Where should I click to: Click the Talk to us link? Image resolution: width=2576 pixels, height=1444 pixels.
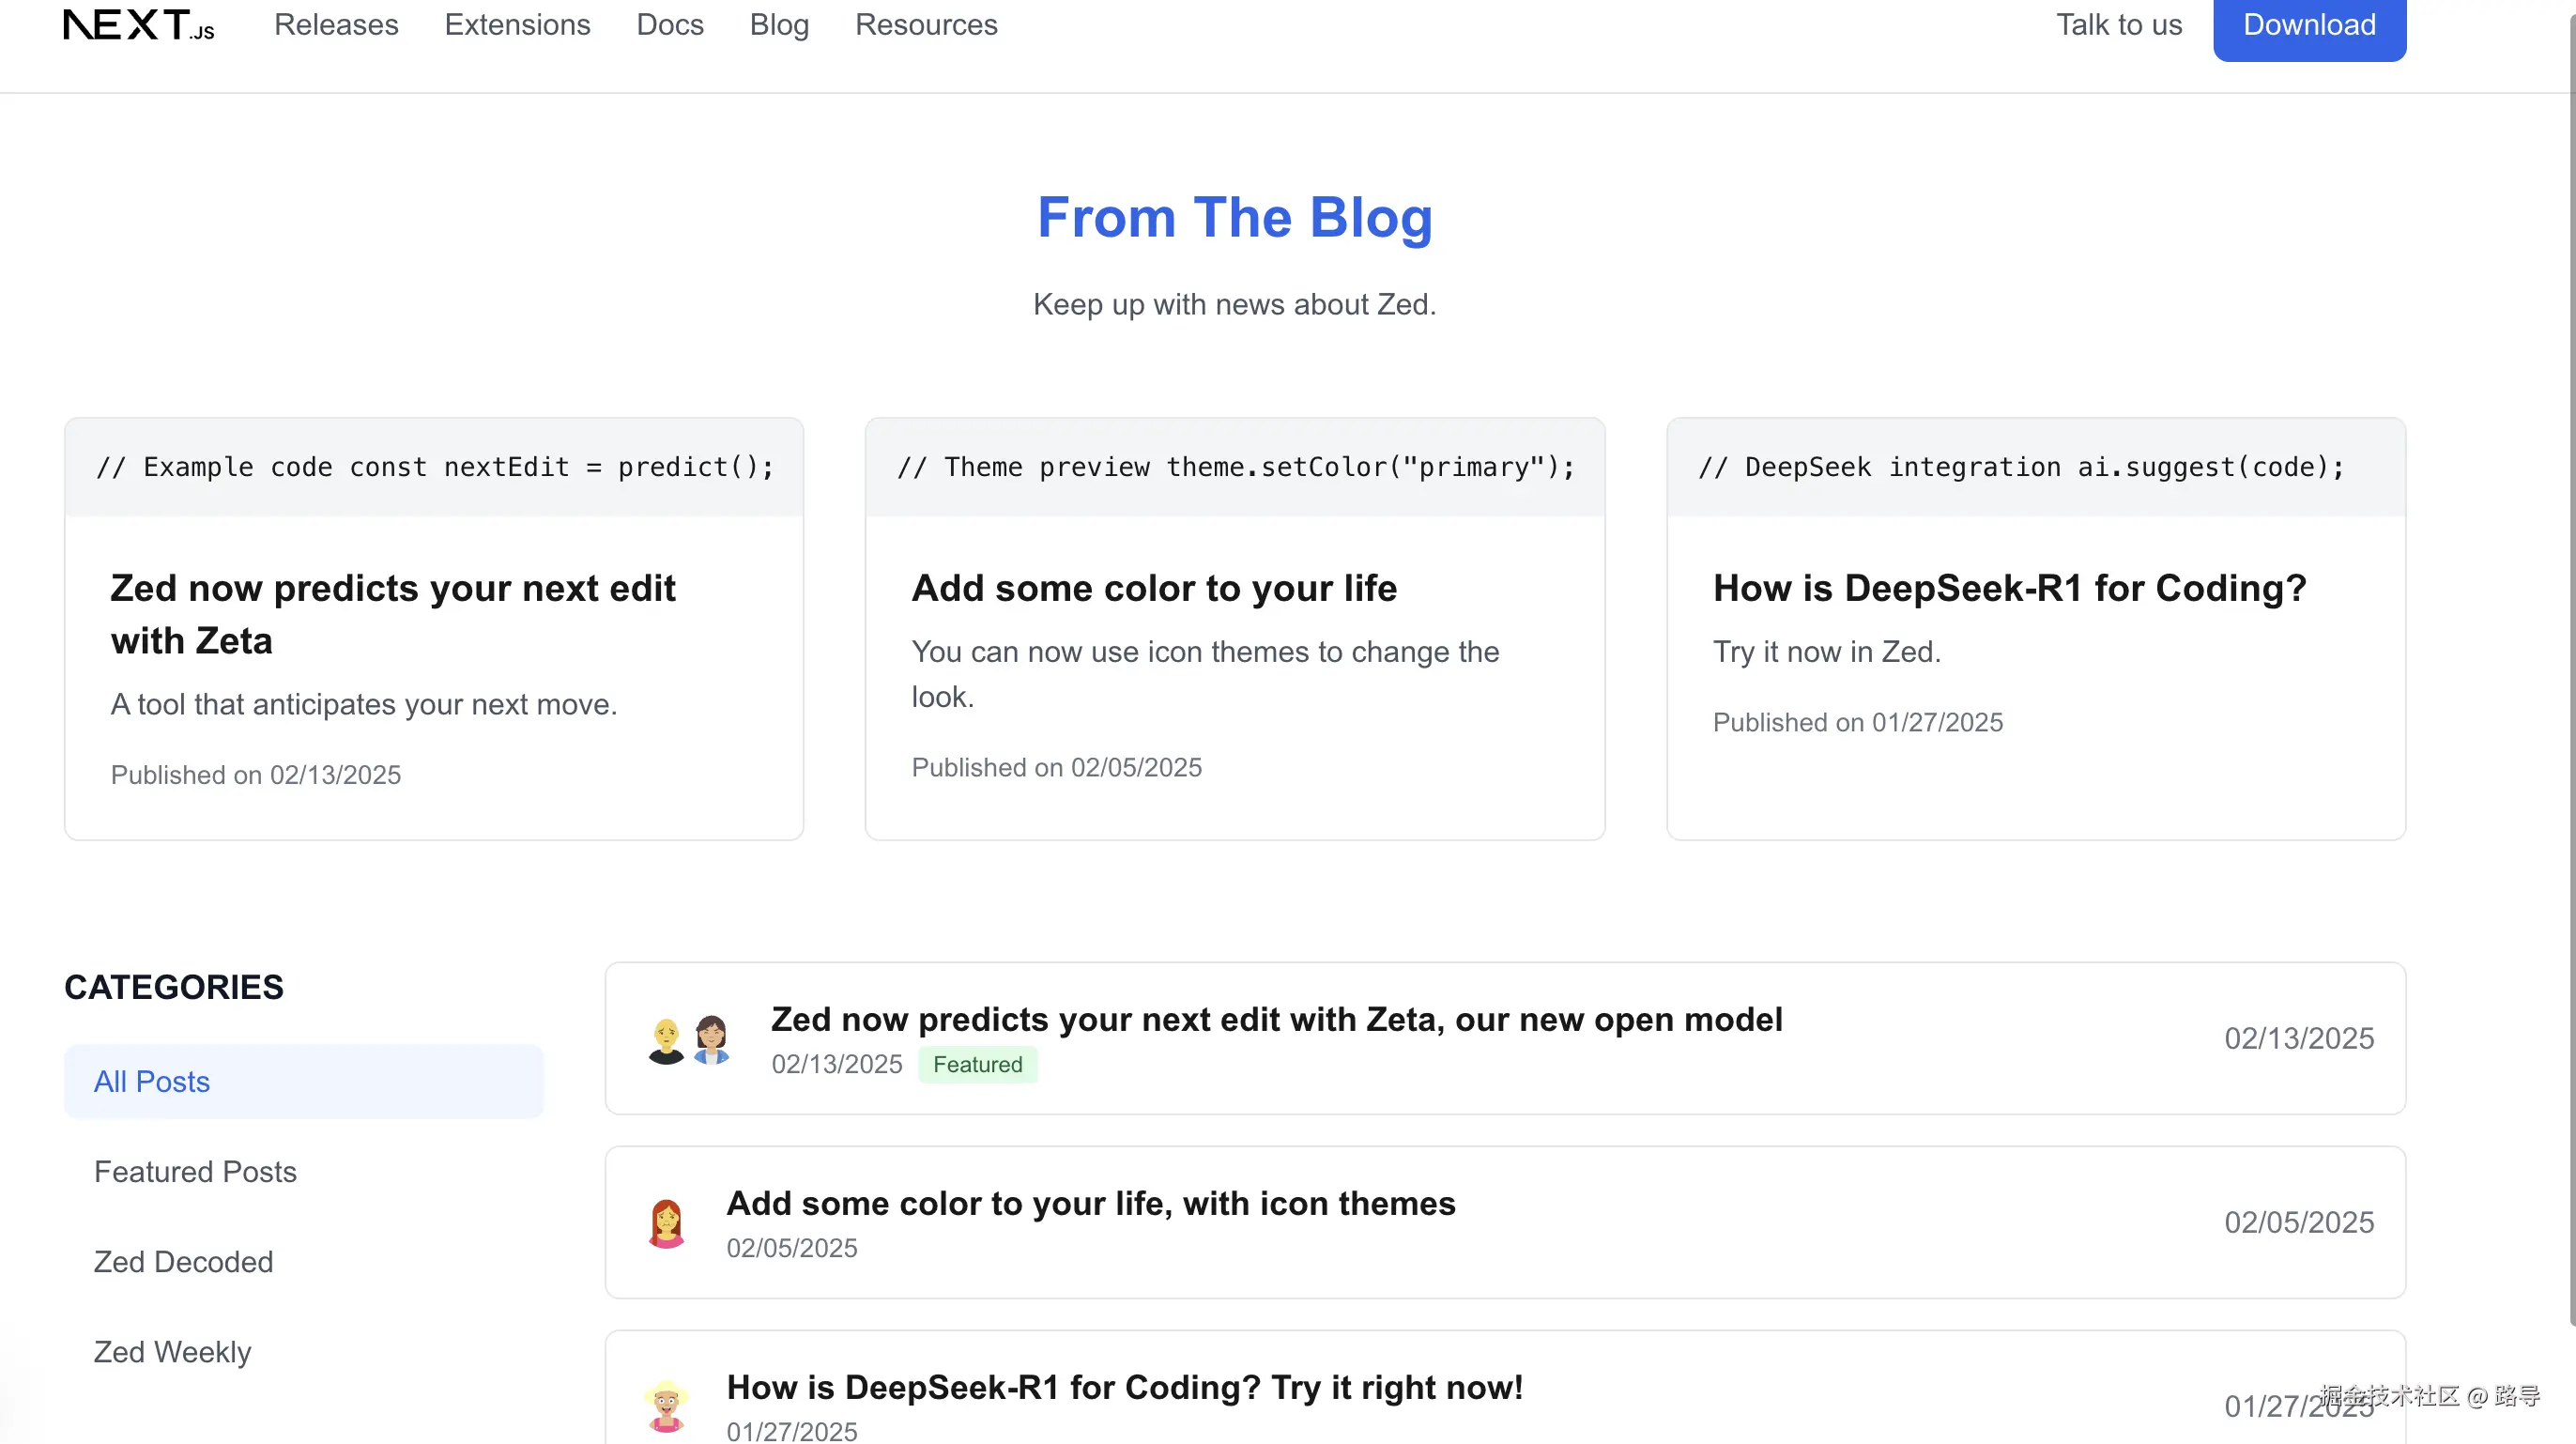tap(2119, 24)
